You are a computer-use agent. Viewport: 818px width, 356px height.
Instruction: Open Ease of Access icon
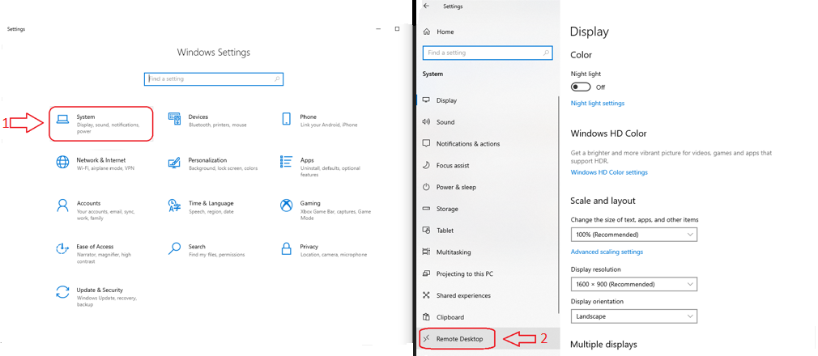62,248
